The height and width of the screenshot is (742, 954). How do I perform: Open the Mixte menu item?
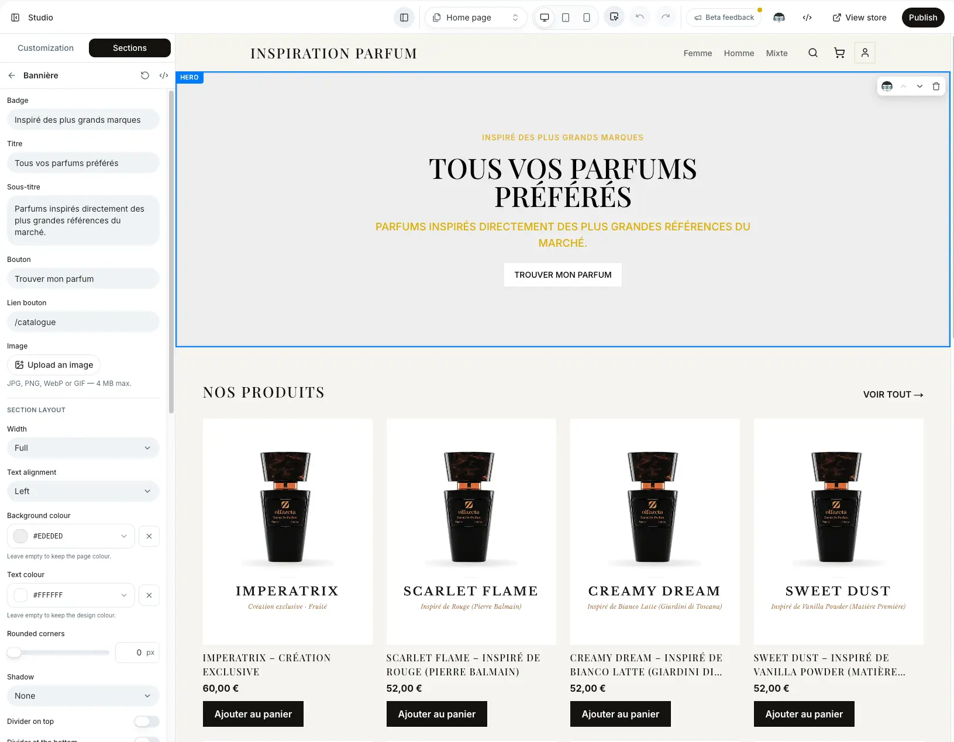[x=777, y=53]
